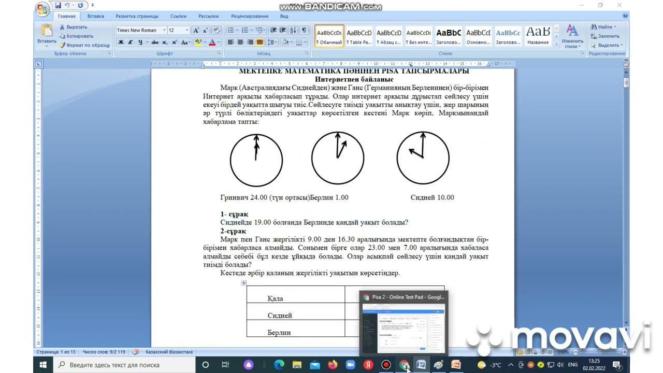Open Выделить selection dropdown
This screenshot has width=663, height=373.
[x=608, y=45]
